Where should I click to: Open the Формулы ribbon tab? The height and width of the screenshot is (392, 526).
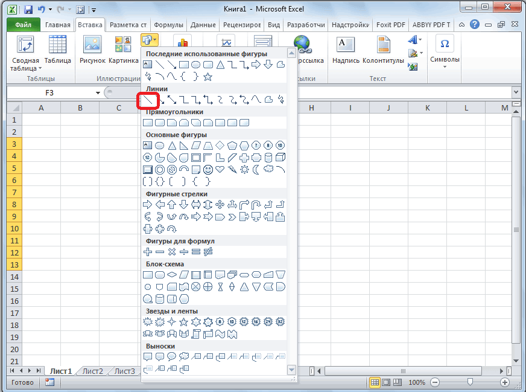tap(169, 25)
